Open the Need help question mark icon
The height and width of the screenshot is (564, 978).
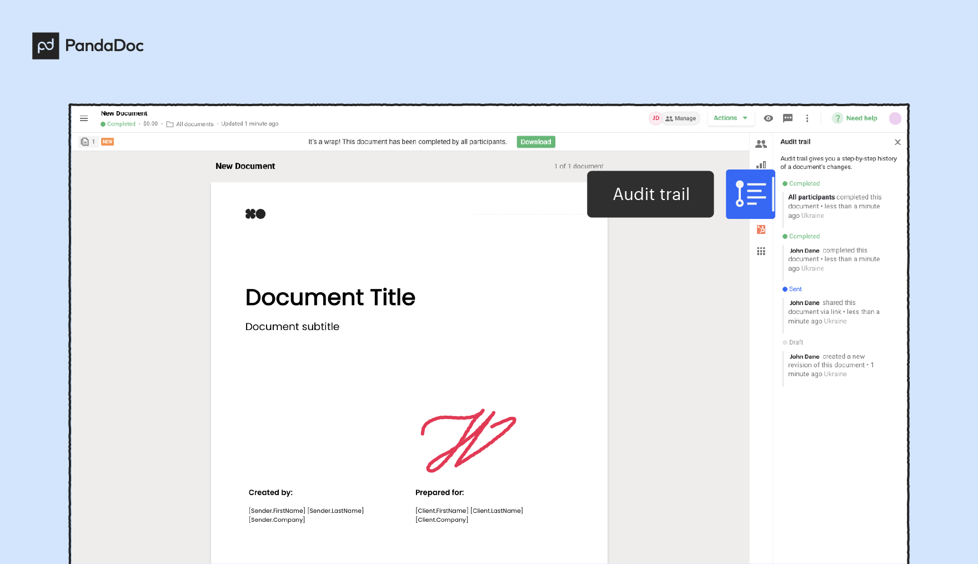(x=837, y=118)
